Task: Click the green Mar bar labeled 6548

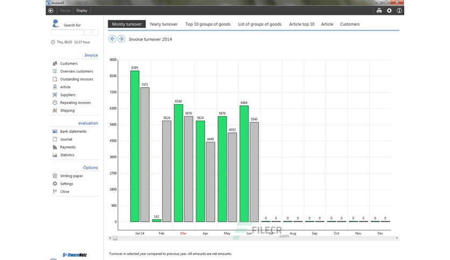Action: point(178,163)
